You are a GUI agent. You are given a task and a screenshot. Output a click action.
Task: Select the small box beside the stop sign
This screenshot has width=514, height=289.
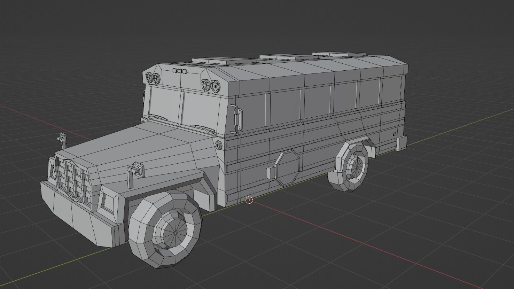271,172
